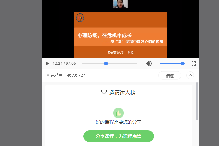Click the presenter webcam thumbnail
Viewport: 219px width, 146px height.
[x=120, y=4]
